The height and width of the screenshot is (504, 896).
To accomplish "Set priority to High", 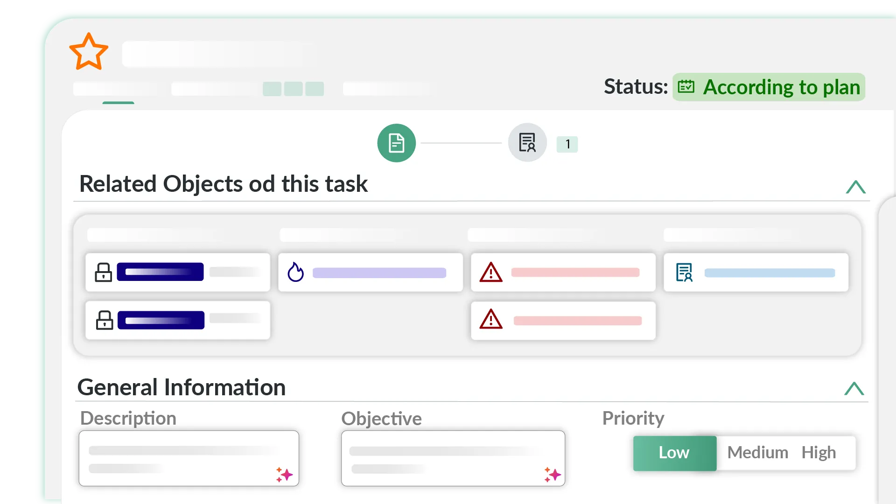I will 819,453.
